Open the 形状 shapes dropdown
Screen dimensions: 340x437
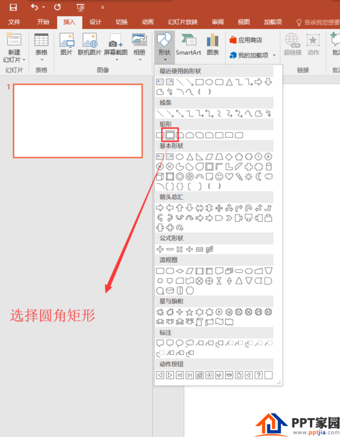click(x=165, y=47)
